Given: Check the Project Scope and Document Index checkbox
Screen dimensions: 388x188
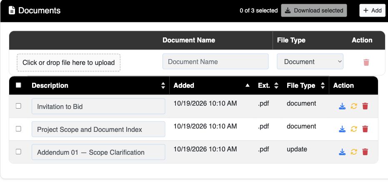Looking at the screenshot, I should point(18,129).
